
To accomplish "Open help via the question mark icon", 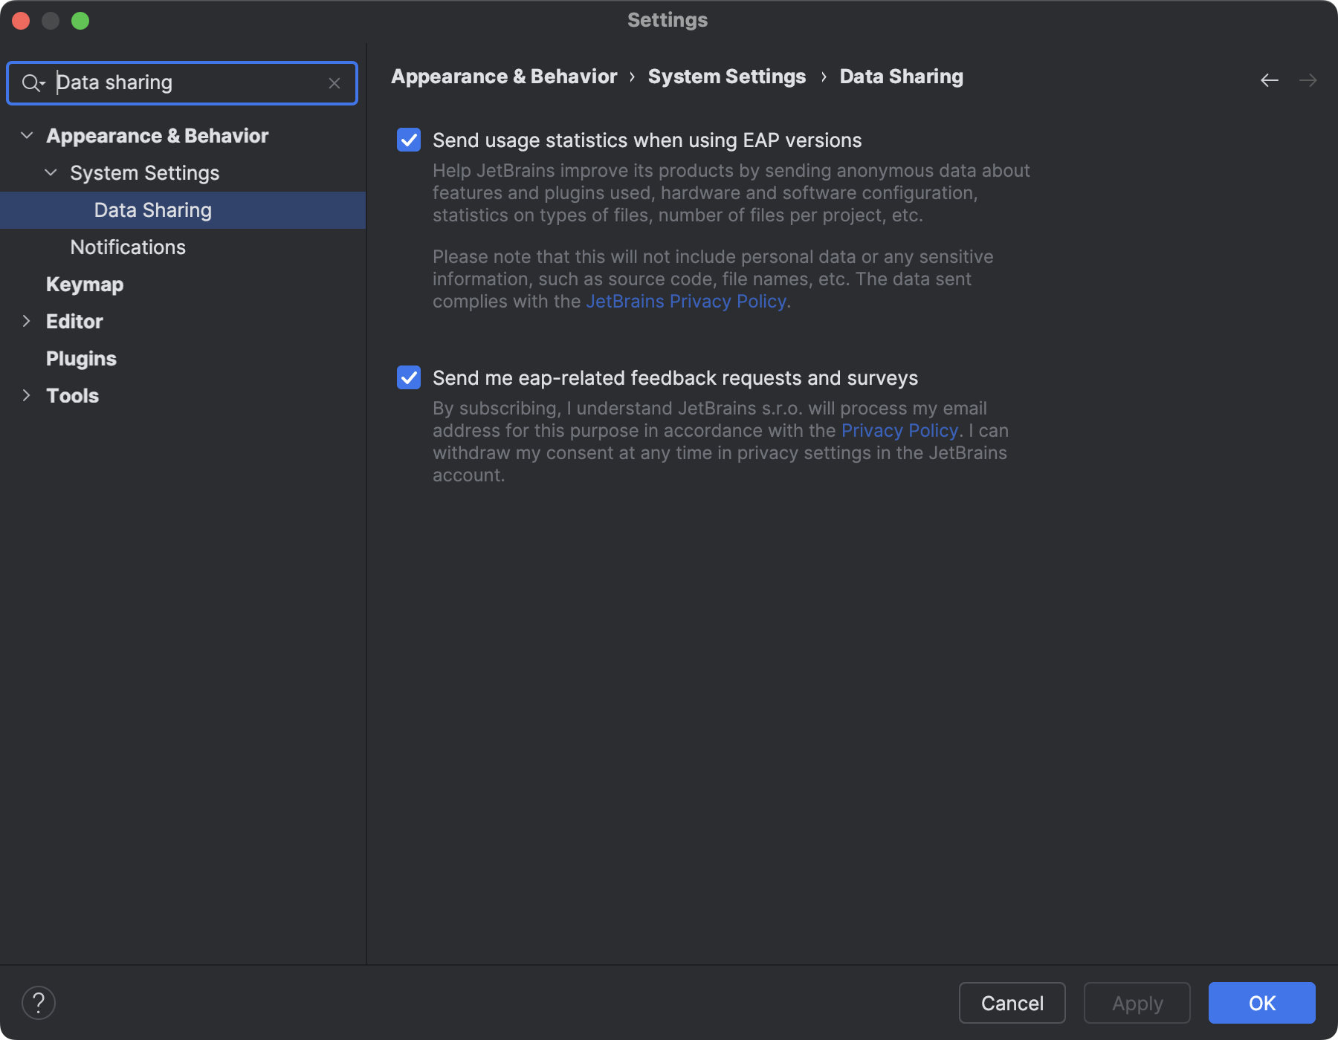I will (x=36, y=1002).
